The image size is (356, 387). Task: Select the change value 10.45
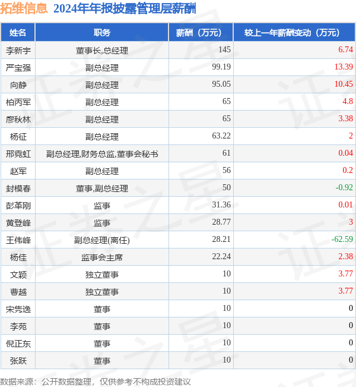coord(344,84)
